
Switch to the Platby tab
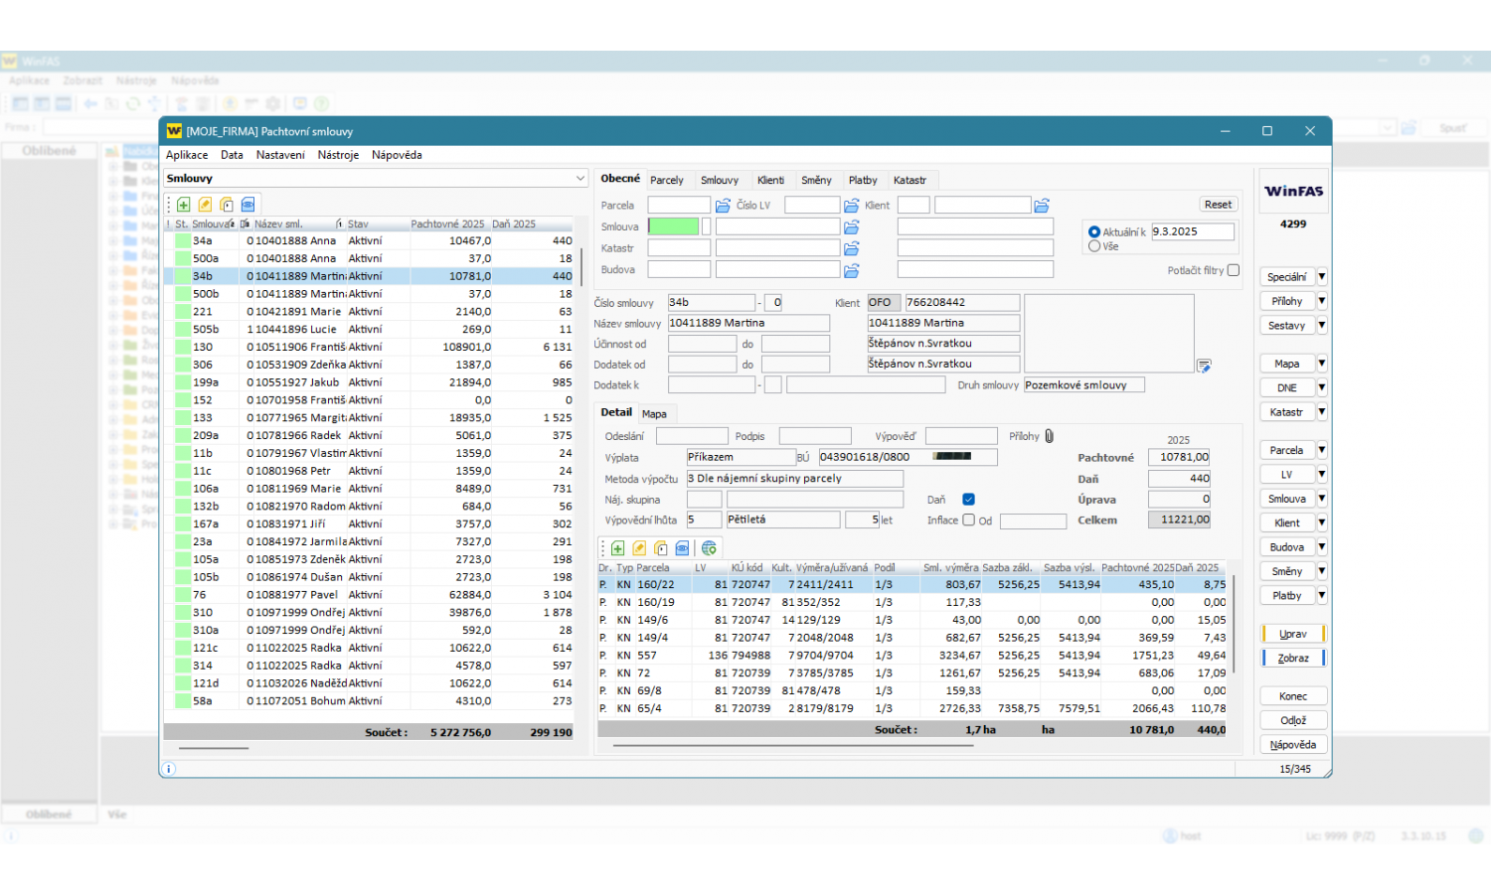tap(862, 181)
